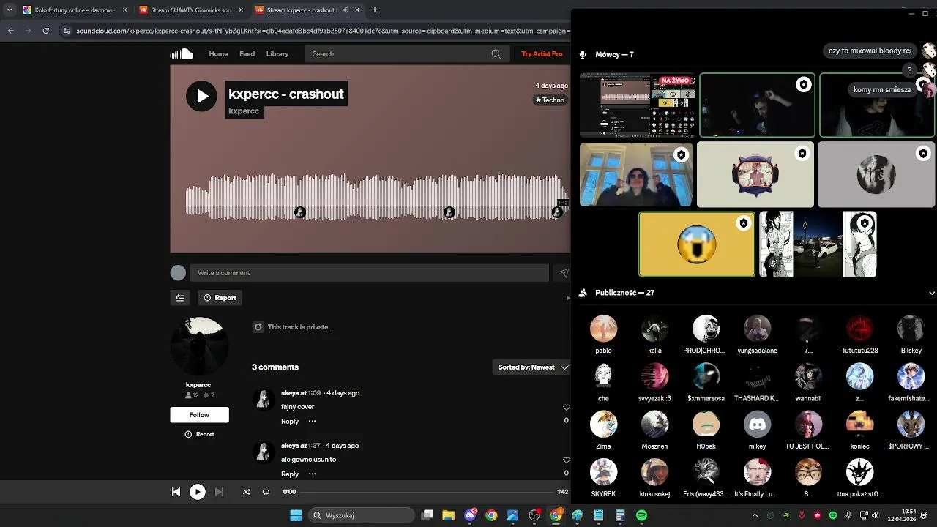Go to Home in SoundCloud navigation

(218, 53)
